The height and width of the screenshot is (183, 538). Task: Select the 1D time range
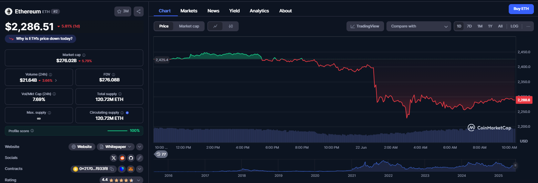[x=459, y=26]
